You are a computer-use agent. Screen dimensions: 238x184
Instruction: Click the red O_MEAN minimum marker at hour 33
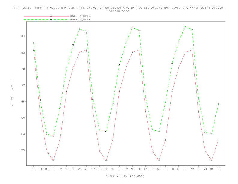click(x=106, y=160)
